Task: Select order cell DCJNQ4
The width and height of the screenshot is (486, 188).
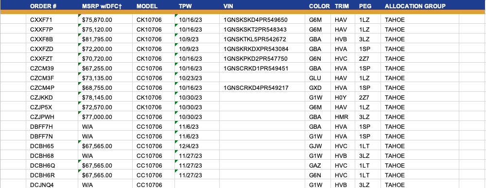Action: (52, 185)
